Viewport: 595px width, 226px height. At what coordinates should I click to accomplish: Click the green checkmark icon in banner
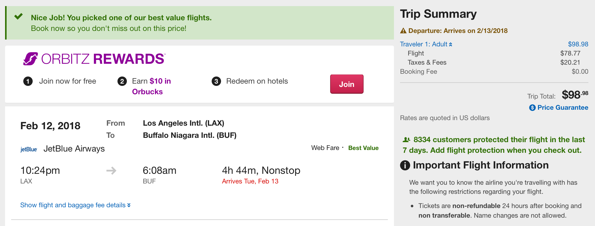pyautogui.click(x=18, y=17)
